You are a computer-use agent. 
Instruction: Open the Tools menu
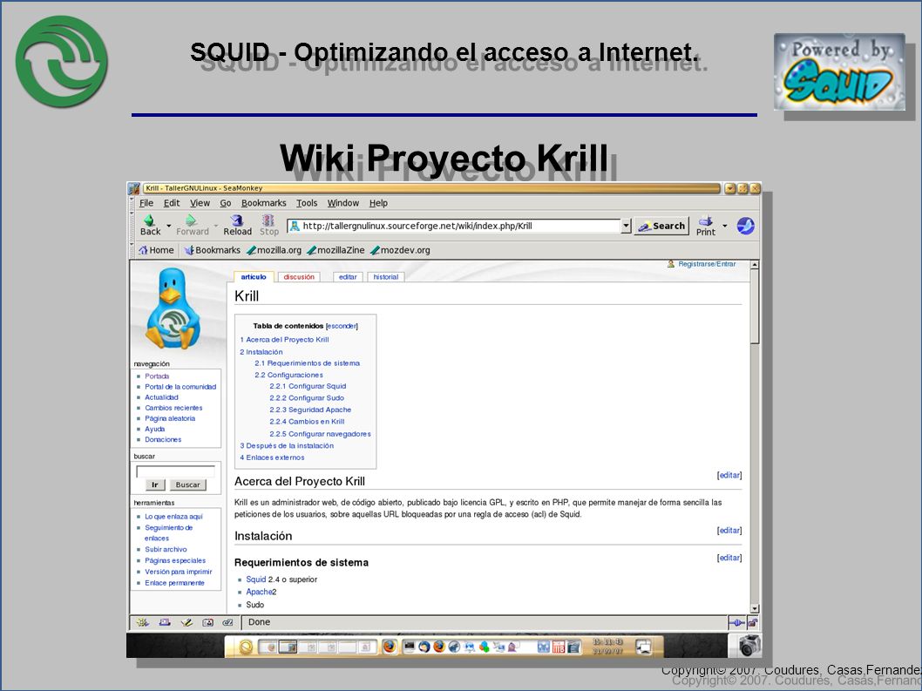coord(307,203)
